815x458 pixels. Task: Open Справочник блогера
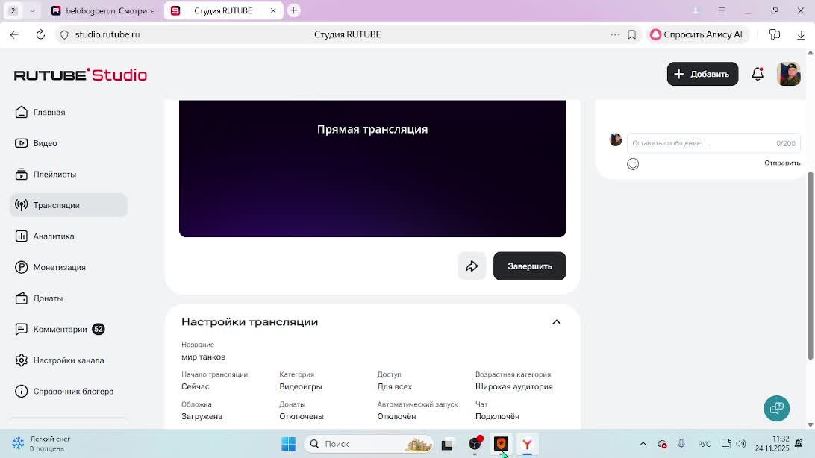[x=68, y=392]
